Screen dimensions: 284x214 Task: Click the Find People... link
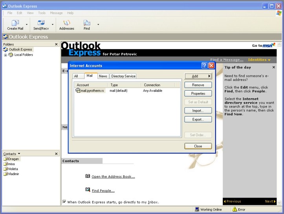click(103, 191)
